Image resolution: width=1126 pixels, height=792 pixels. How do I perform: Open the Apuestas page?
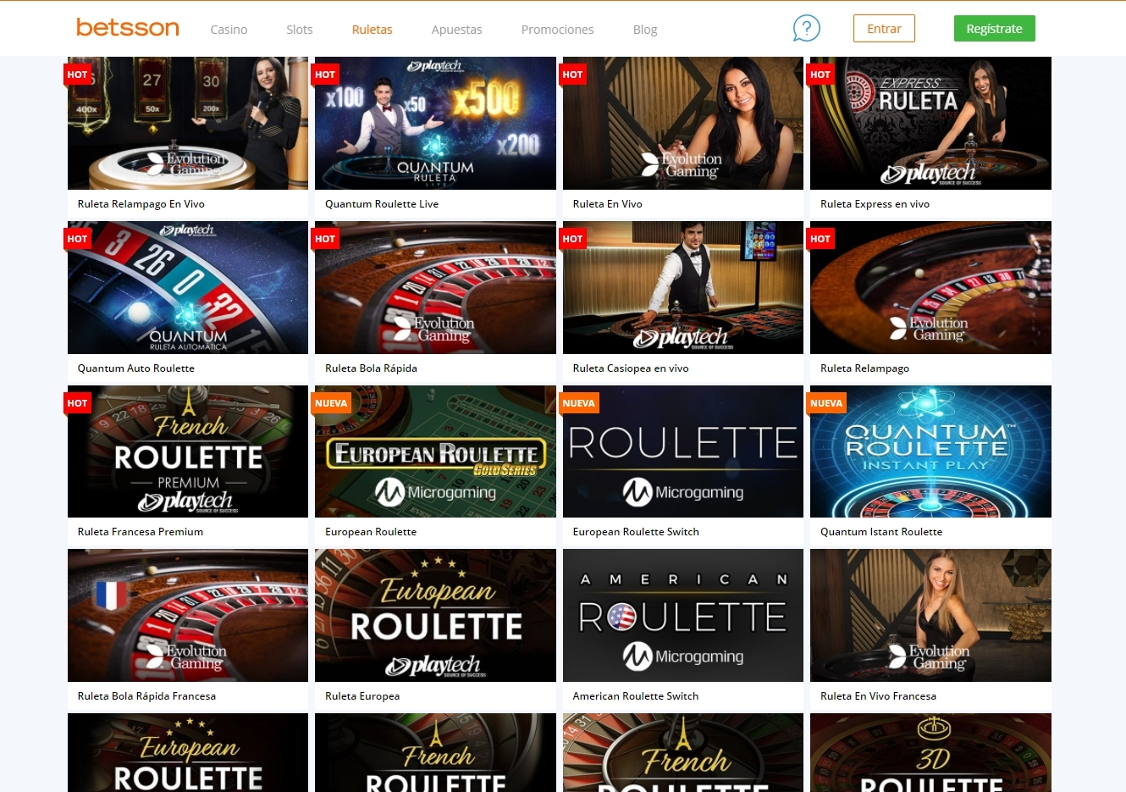click(456, 30)
